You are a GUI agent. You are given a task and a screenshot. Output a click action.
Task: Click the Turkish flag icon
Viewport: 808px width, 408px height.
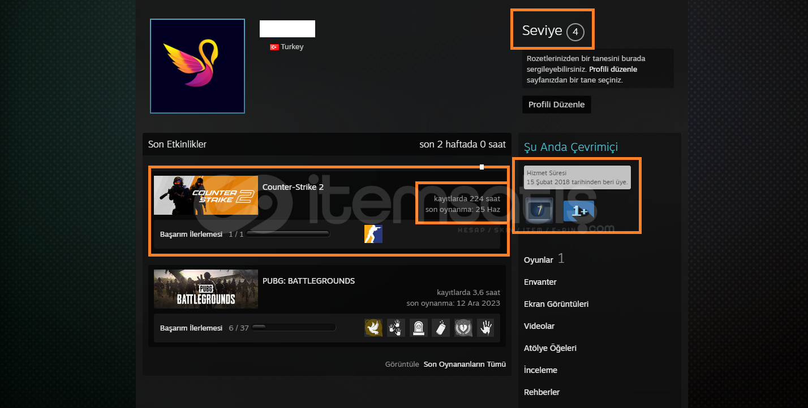tap(274, 47)
